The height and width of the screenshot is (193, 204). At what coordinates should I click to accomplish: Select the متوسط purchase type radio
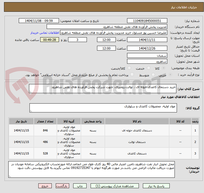click(153, 75)
